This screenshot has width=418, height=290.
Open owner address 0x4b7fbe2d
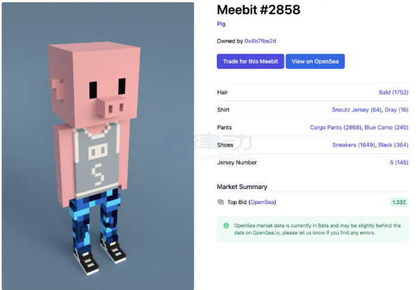[x=260, y=41]
